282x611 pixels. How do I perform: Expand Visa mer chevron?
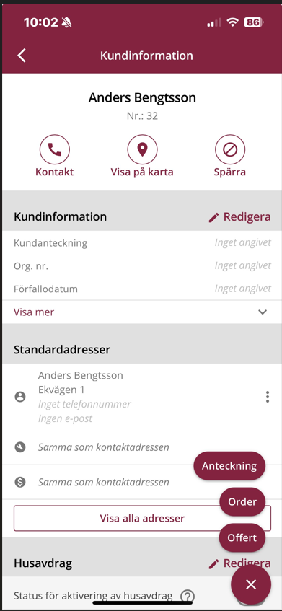pyautogui.click(x=263, y=312)
